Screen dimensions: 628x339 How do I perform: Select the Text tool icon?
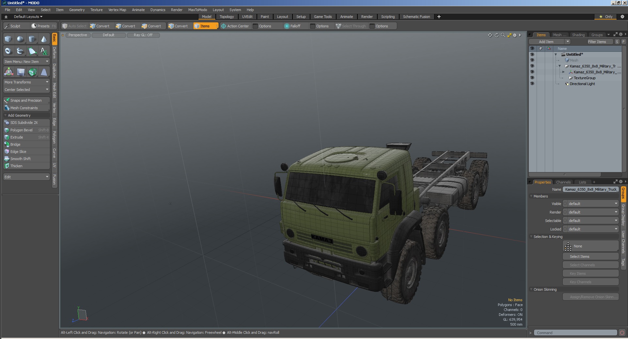(x=44, y=51)
